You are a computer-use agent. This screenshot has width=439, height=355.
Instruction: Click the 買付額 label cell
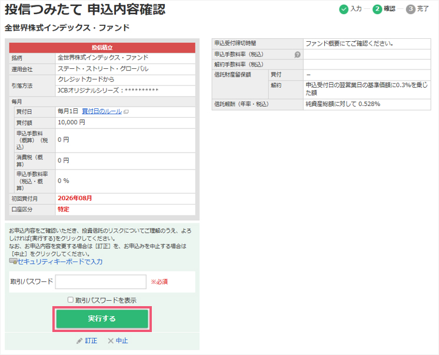click(x=35, y=122)
